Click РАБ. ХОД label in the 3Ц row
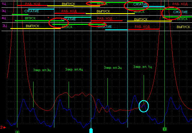192x133 pixels. coord(69,11)
